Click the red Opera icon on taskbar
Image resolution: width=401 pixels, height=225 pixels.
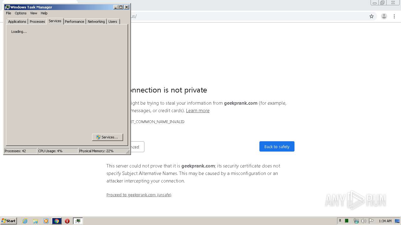tap(67, 221)
